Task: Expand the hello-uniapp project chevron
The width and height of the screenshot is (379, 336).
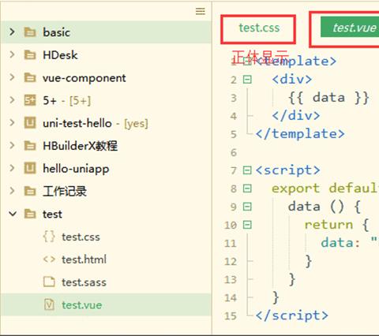Action: pyautogui.click(x=12, y=168)
